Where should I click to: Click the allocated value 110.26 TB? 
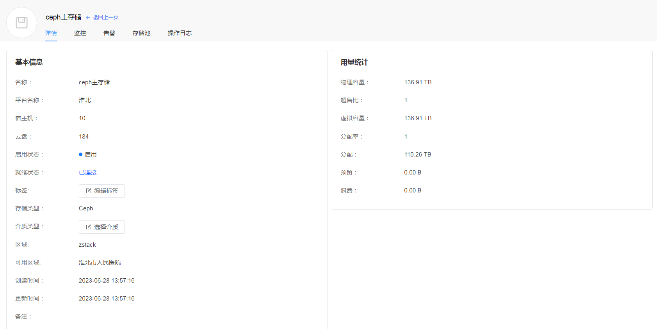tap(418, 155)
